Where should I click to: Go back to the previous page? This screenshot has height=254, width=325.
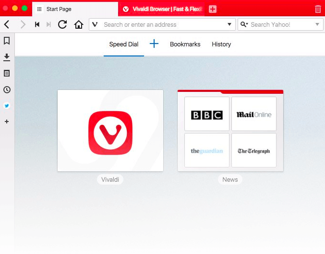7,24
